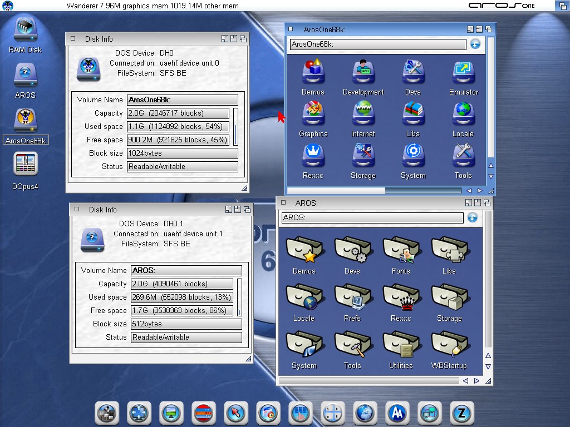The image size is (570, 427).
Task: Click Volume Name field showing ArosOne68k:
Action: point(182,100)
